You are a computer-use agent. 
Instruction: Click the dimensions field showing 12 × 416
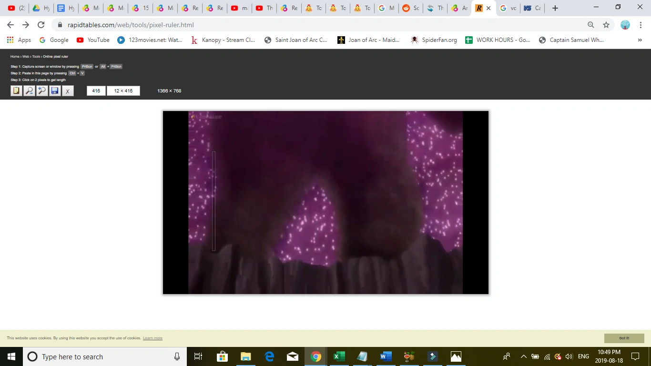coord(123,91)
